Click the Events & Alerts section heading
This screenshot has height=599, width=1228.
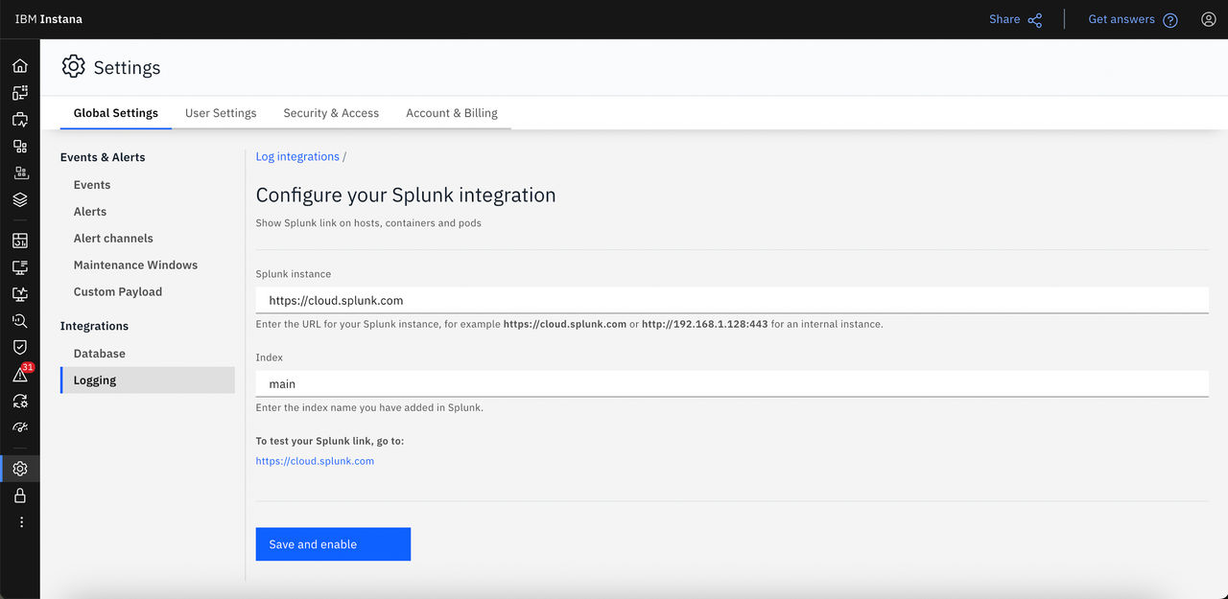(x=103, y=157)
